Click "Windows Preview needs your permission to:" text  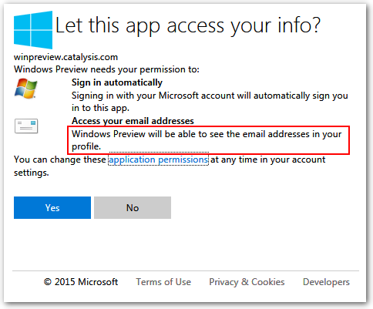click(106, 69)
